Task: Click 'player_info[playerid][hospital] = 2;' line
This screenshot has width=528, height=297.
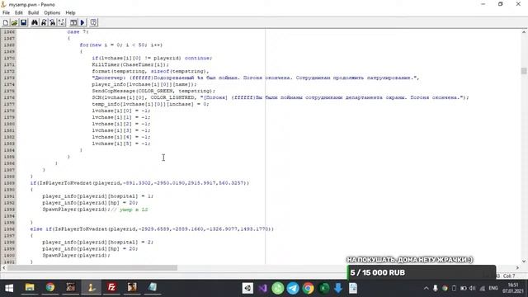Action: (x=97, y=242)
